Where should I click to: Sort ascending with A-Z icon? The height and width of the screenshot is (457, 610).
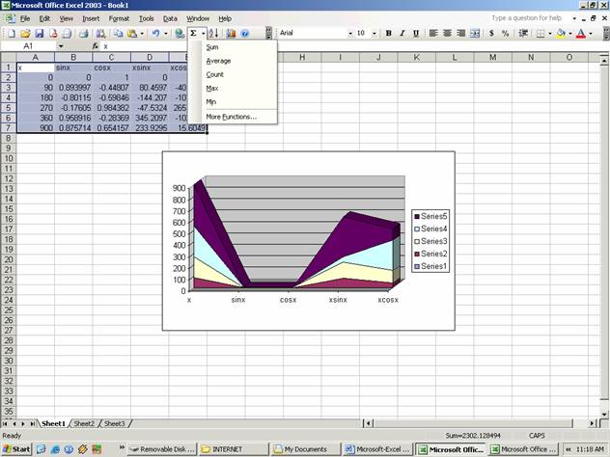coord(213,34)
